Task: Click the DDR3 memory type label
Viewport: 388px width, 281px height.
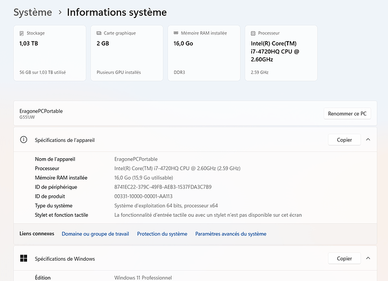Action: pos(179,73)
